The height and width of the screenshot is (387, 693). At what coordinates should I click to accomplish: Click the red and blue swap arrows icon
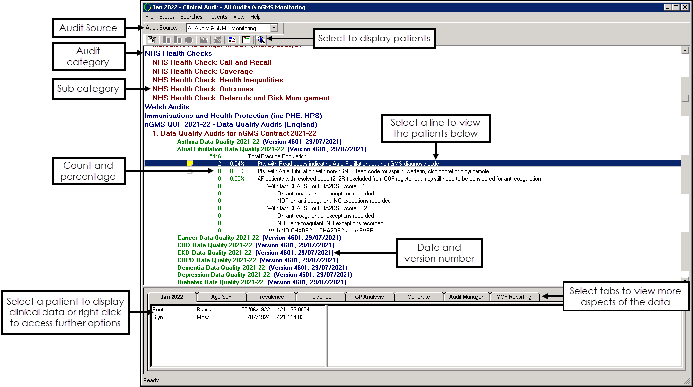(231, 40)
